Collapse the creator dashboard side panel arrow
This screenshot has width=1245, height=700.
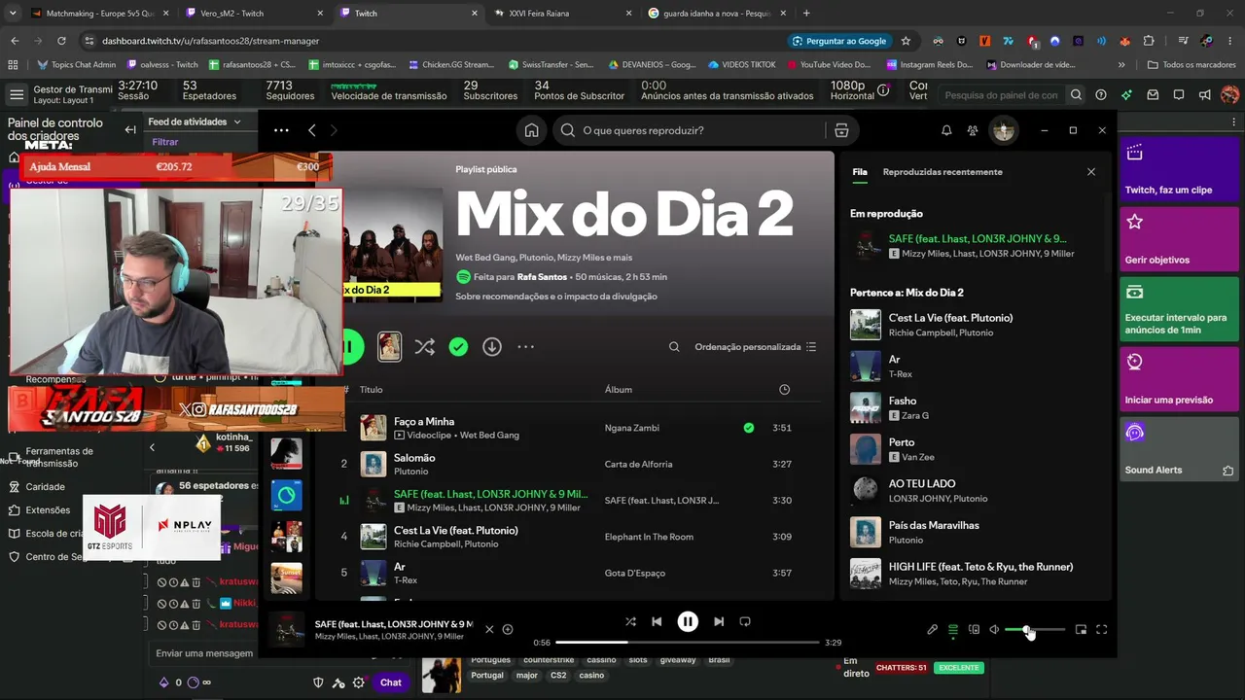coord(130,129)
